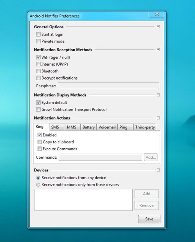Viewport: 195px width, 242px height.
Task: Close the Android Notifier Preferences window
Action: point(157,15)
